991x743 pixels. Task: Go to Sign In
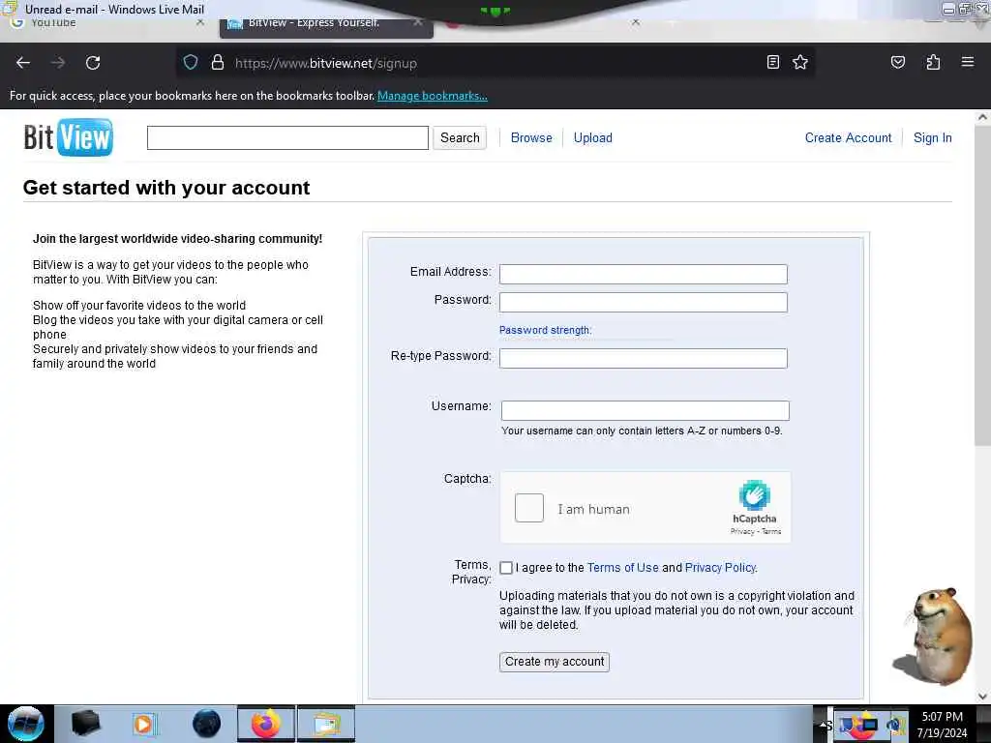pyautogui.click(x=932, y=137)
